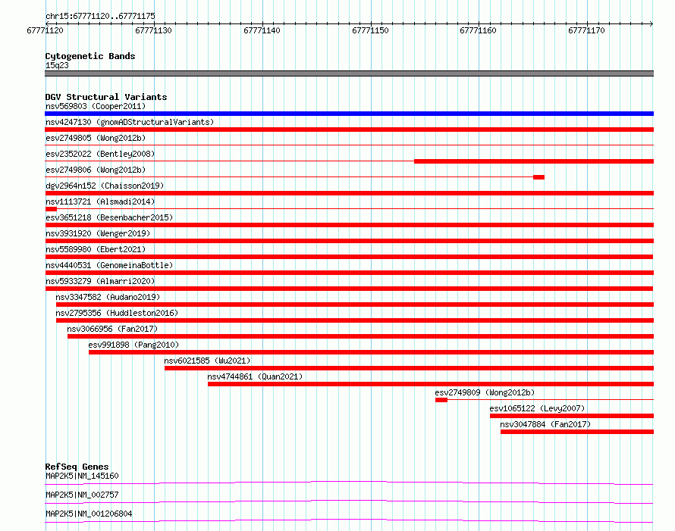Click the blue nsv569803 variant bar
The width and height of the screenshot is (675, 531).
click(349, 114)
